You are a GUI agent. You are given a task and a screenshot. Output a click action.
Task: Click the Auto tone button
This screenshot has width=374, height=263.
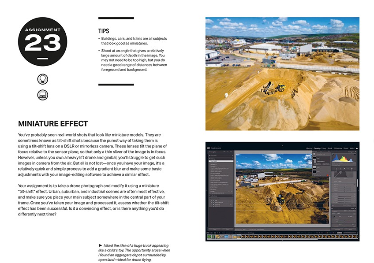tap(353, 225)
